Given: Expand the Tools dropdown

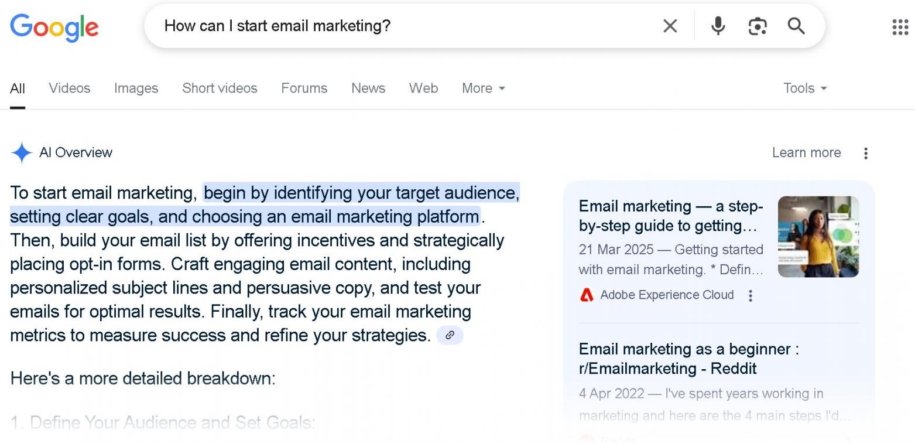Looking at the screenshot, I should (805, 88).
